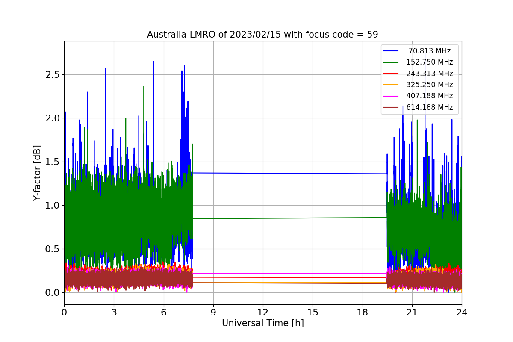The image size is (513, 342).
Task: Click the 24 hour x-axis tick label
Action: (462, 313)
